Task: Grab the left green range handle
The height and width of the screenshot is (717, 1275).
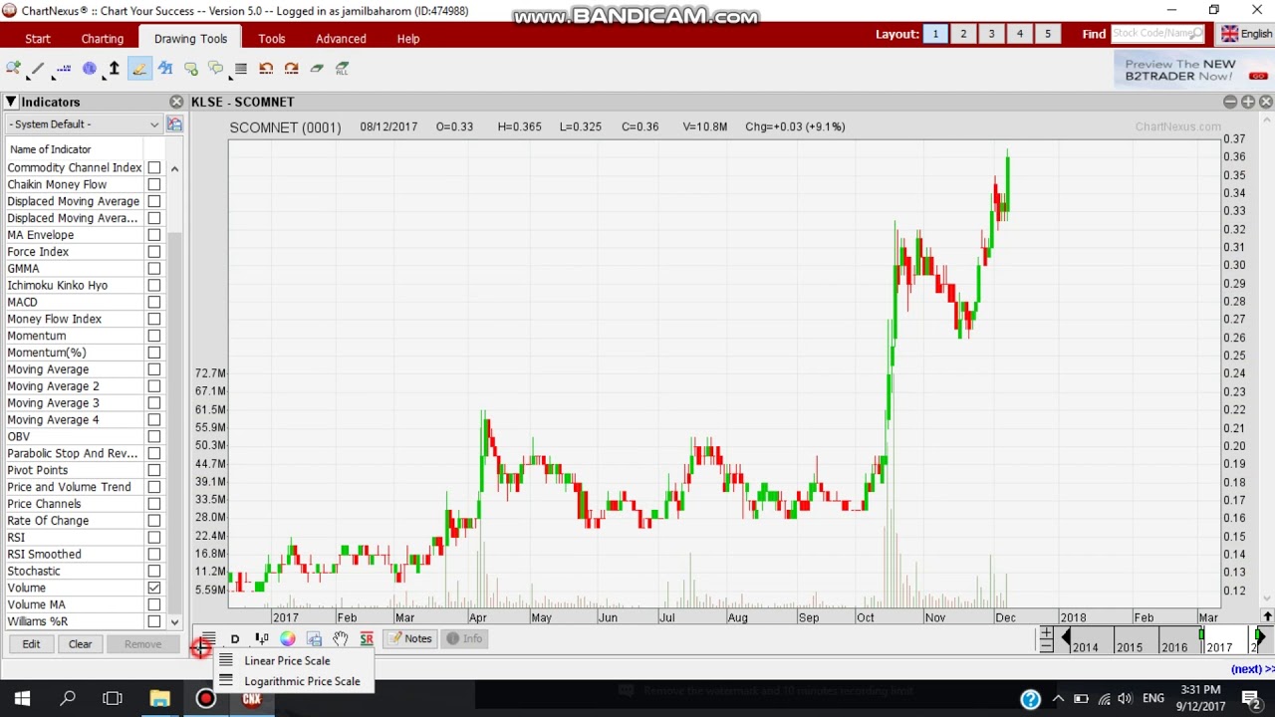Action: tap(1202, 634)
